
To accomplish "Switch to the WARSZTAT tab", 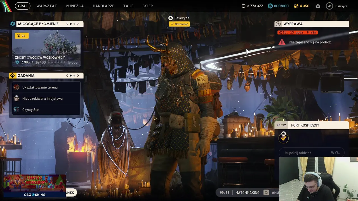I will click(x=47, y=6).
